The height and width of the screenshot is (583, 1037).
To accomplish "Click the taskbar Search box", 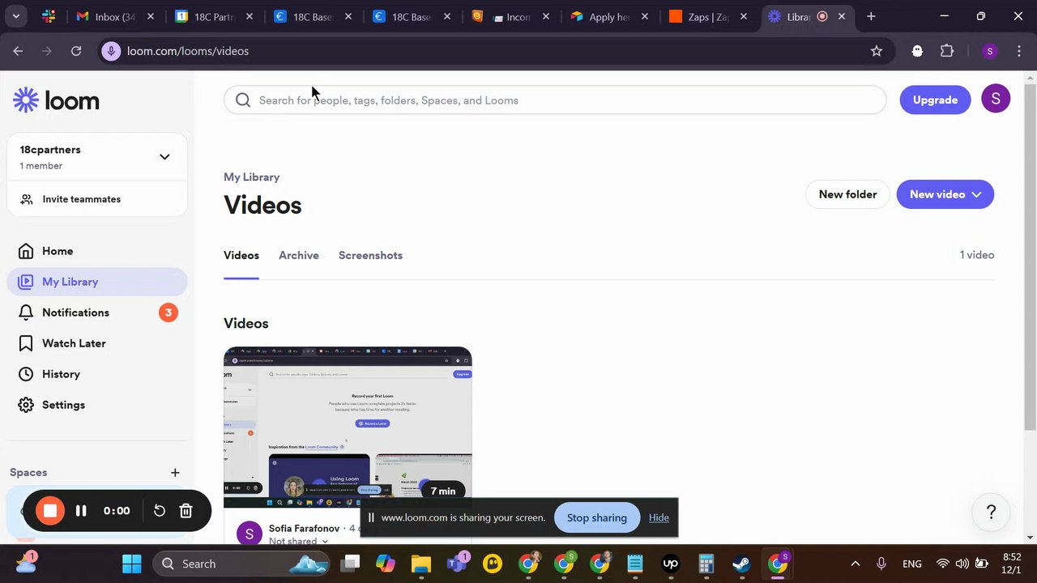I will point(241,564).
